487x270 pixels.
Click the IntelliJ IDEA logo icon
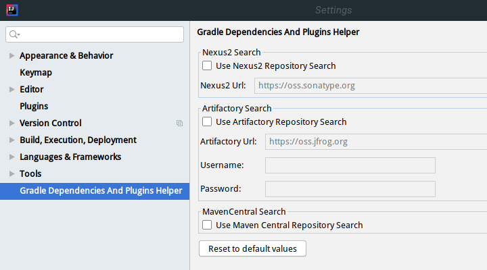tap(11, 10)
